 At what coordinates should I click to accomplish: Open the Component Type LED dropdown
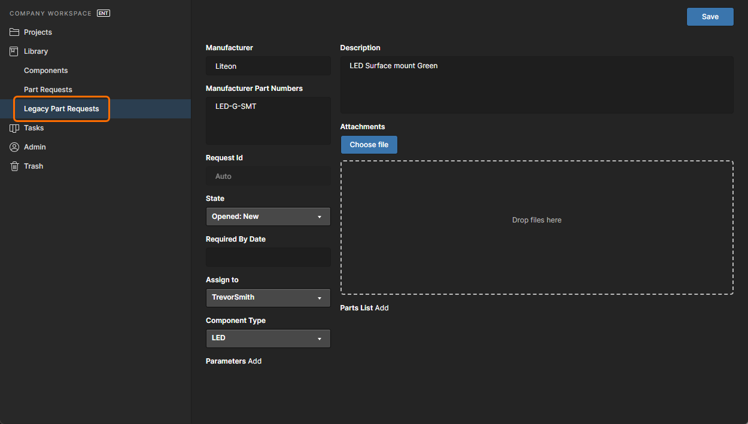(267, 338)
